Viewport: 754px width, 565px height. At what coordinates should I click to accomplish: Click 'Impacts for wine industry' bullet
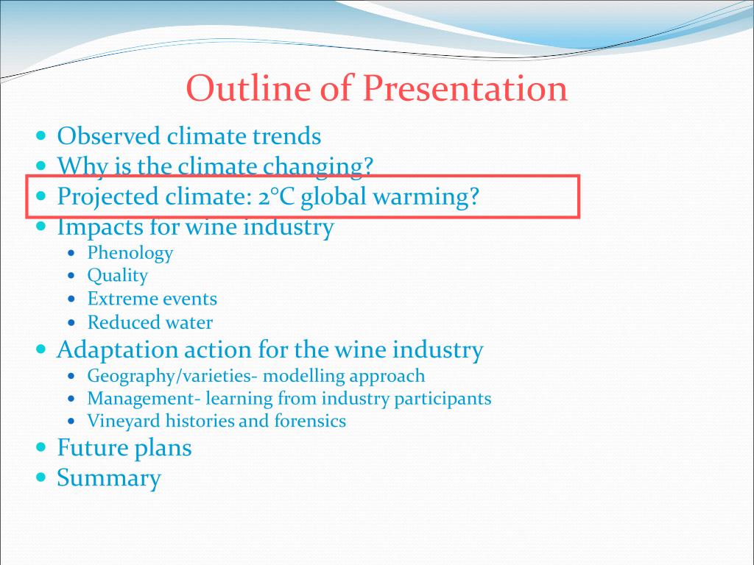195,227
